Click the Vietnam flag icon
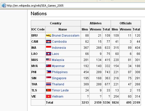The image size is (145, 111). click(x=49, y=97)
